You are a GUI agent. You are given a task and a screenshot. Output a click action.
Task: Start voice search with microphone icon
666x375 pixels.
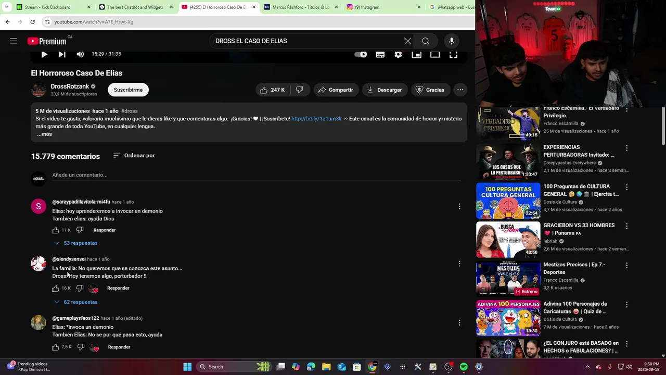(x=452, y=41)
